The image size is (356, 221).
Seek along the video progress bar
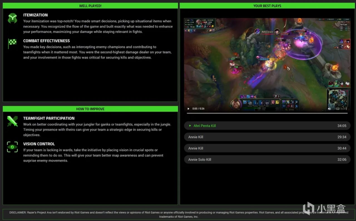(267, 113)
